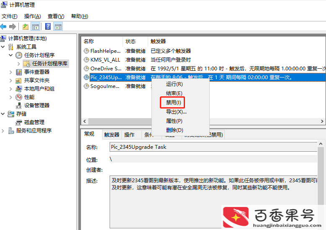
Task: Click the 任务计划程序库 folder icon
Action: (27, 64)
